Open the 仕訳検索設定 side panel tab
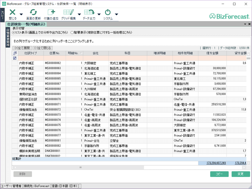252x189 pixels. tap(8, 38)
